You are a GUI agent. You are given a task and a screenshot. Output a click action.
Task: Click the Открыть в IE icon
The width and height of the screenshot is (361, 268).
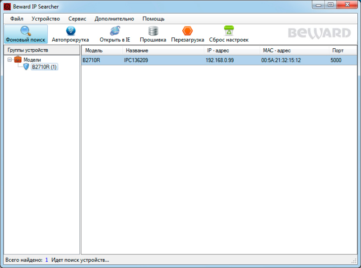[x=115, y=31]
